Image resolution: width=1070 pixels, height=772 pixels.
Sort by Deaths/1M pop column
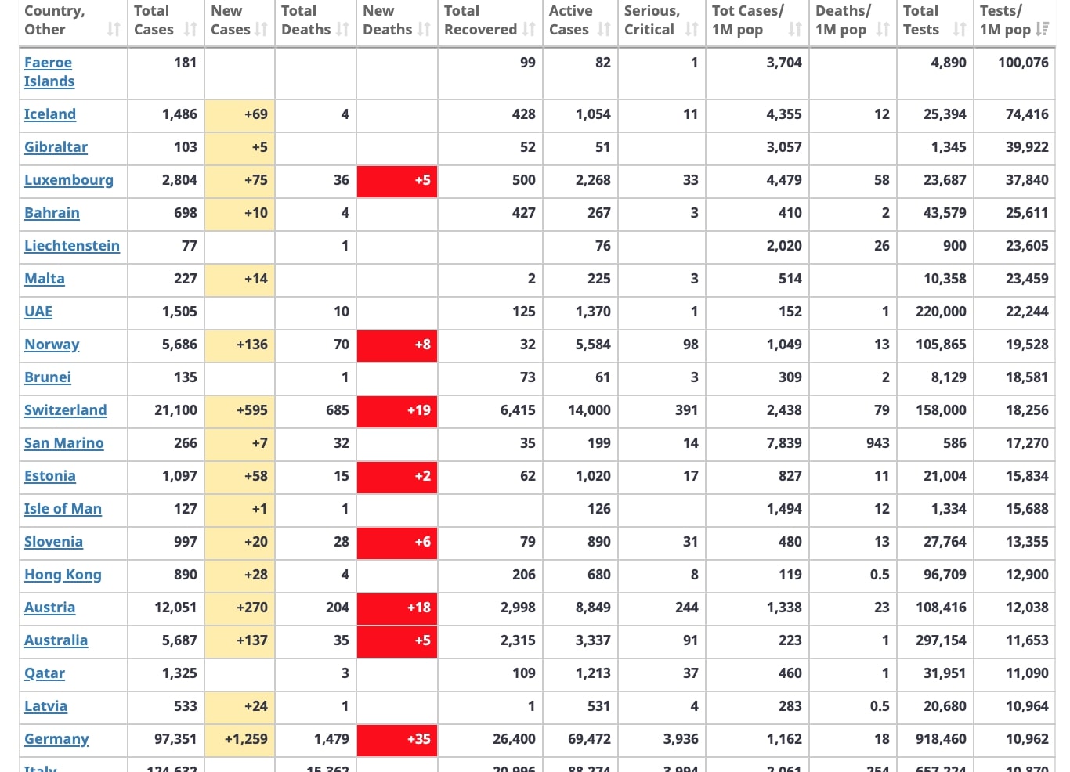pos(880,30)
